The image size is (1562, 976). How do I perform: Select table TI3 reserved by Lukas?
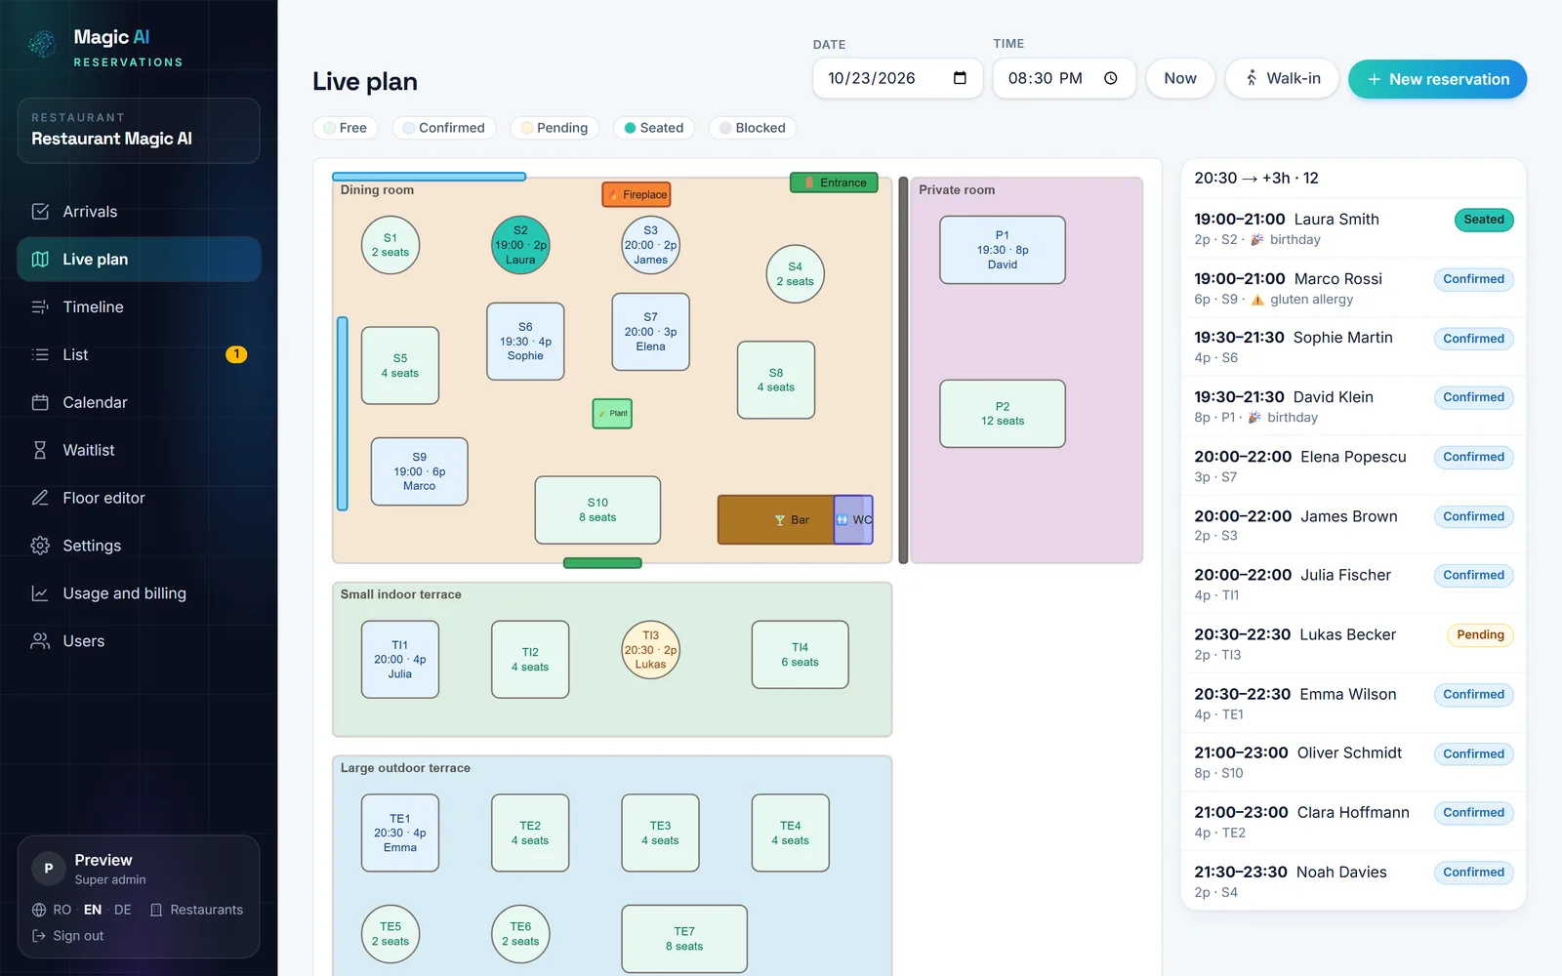pos(650,650)
